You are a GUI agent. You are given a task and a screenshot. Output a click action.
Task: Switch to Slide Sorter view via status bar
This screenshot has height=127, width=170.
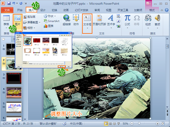pyautogui.click(x=110, y=124)
